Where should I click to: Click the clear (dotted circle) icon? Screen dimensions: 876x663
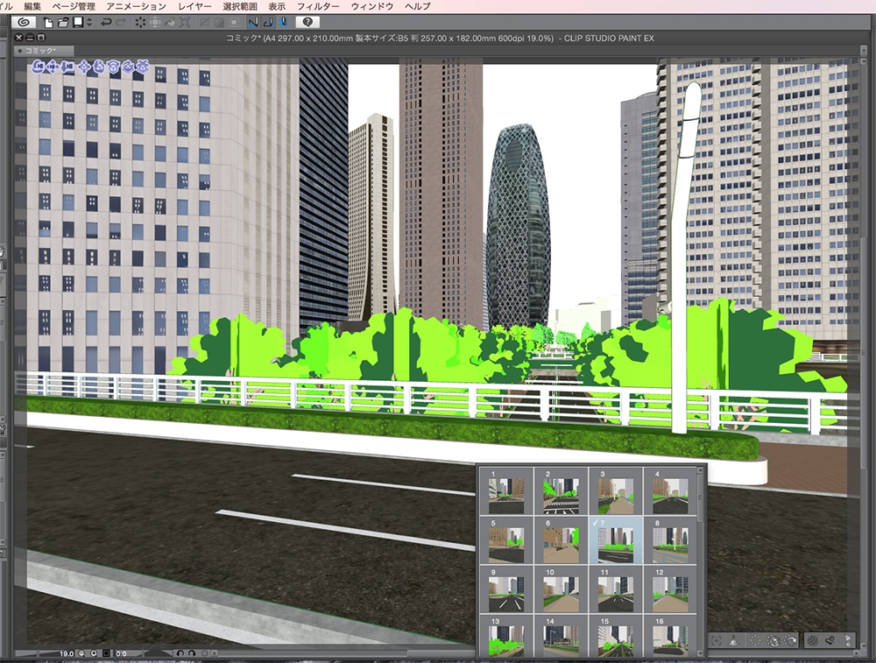(x=140, y=23)
